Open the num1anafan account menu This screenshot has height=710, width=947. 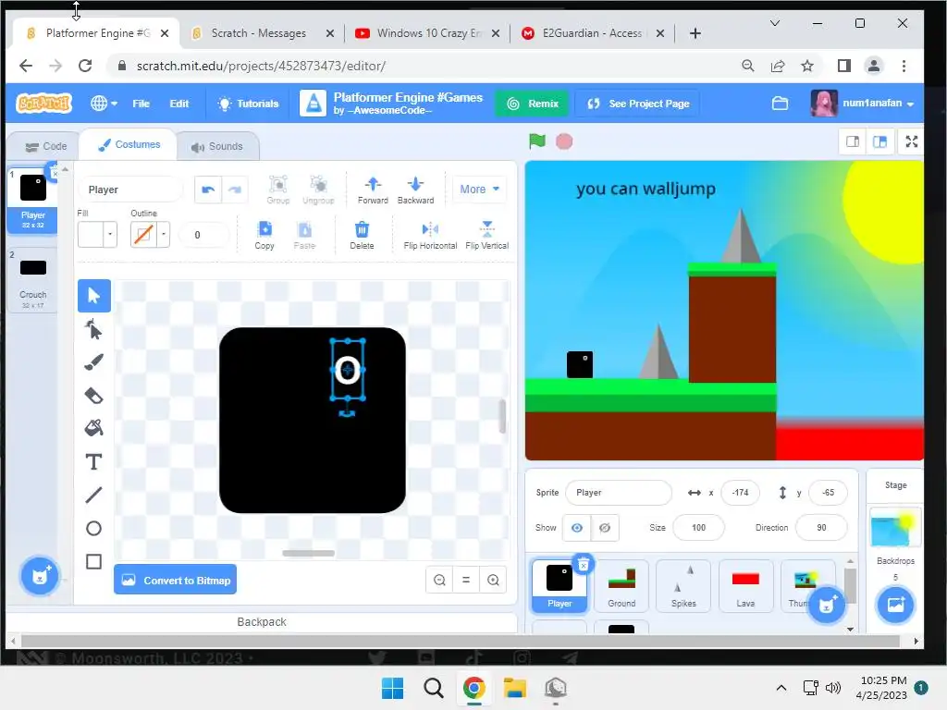[863, 104]
